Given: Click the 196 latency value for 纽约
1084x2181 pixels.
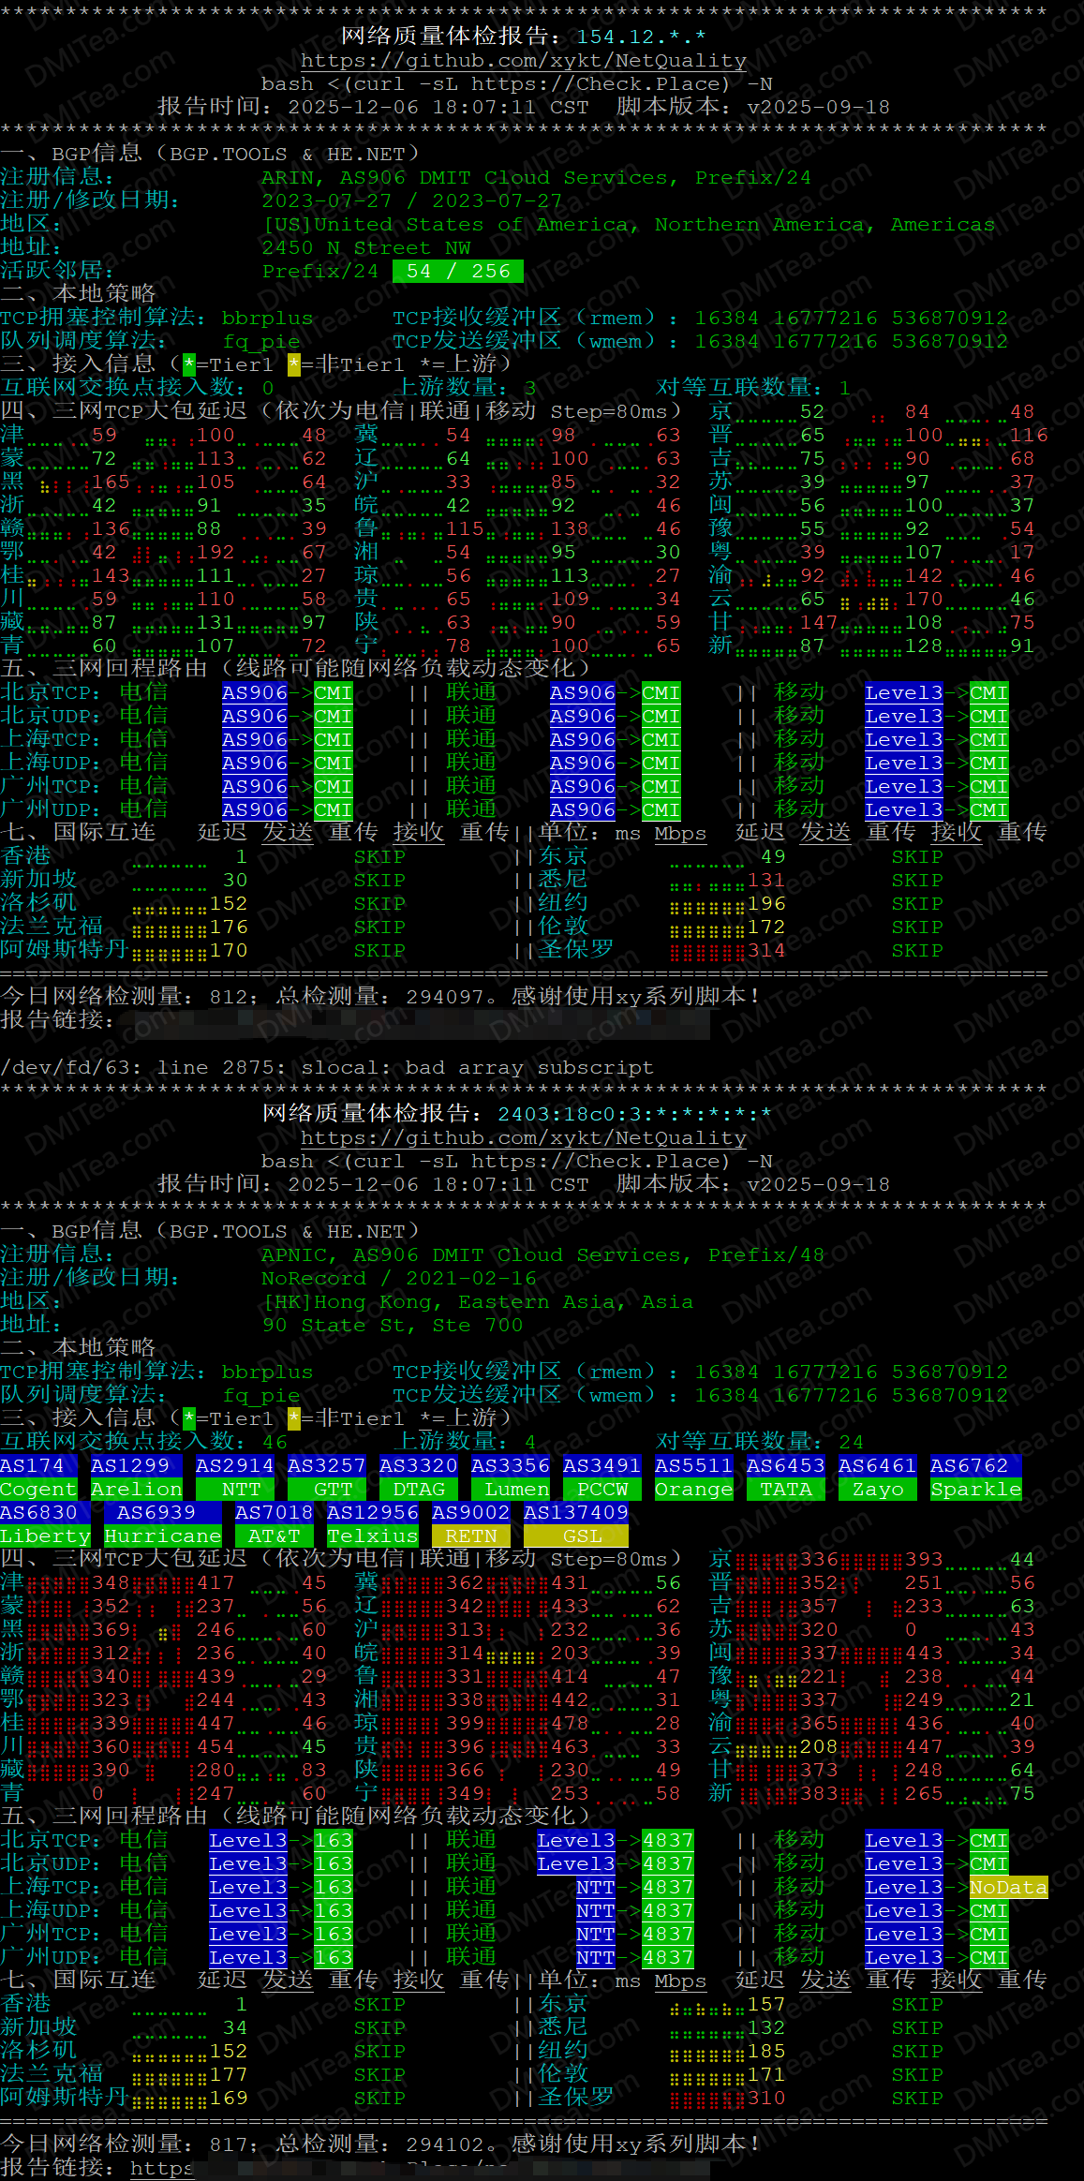Looking at the screenshot, I should [766, 904].
